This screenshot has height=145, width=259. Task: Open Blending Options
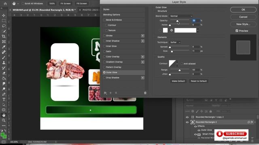click(112, 14)
